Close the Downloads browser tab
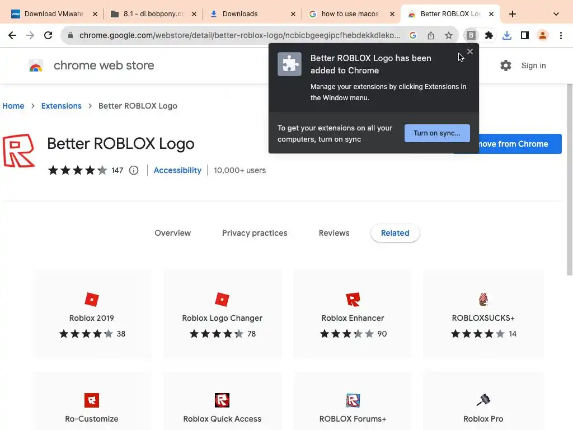The width and height of the screenshot is (573, 430). [293, 14]
